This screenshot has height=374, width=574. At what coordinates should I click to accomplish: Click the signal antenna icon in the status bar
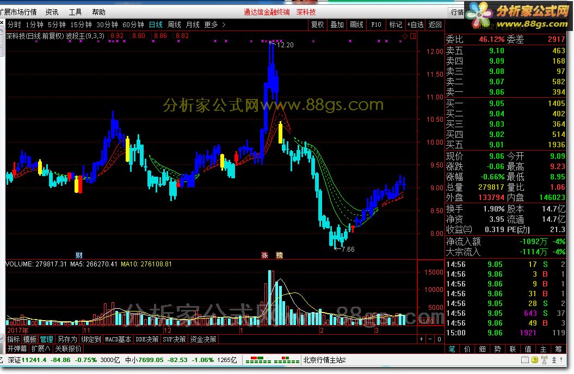[x=545, y=360]
